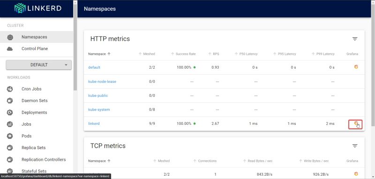Open Jobs workloads
The image size is (375, 179).
tap(26, 124)
